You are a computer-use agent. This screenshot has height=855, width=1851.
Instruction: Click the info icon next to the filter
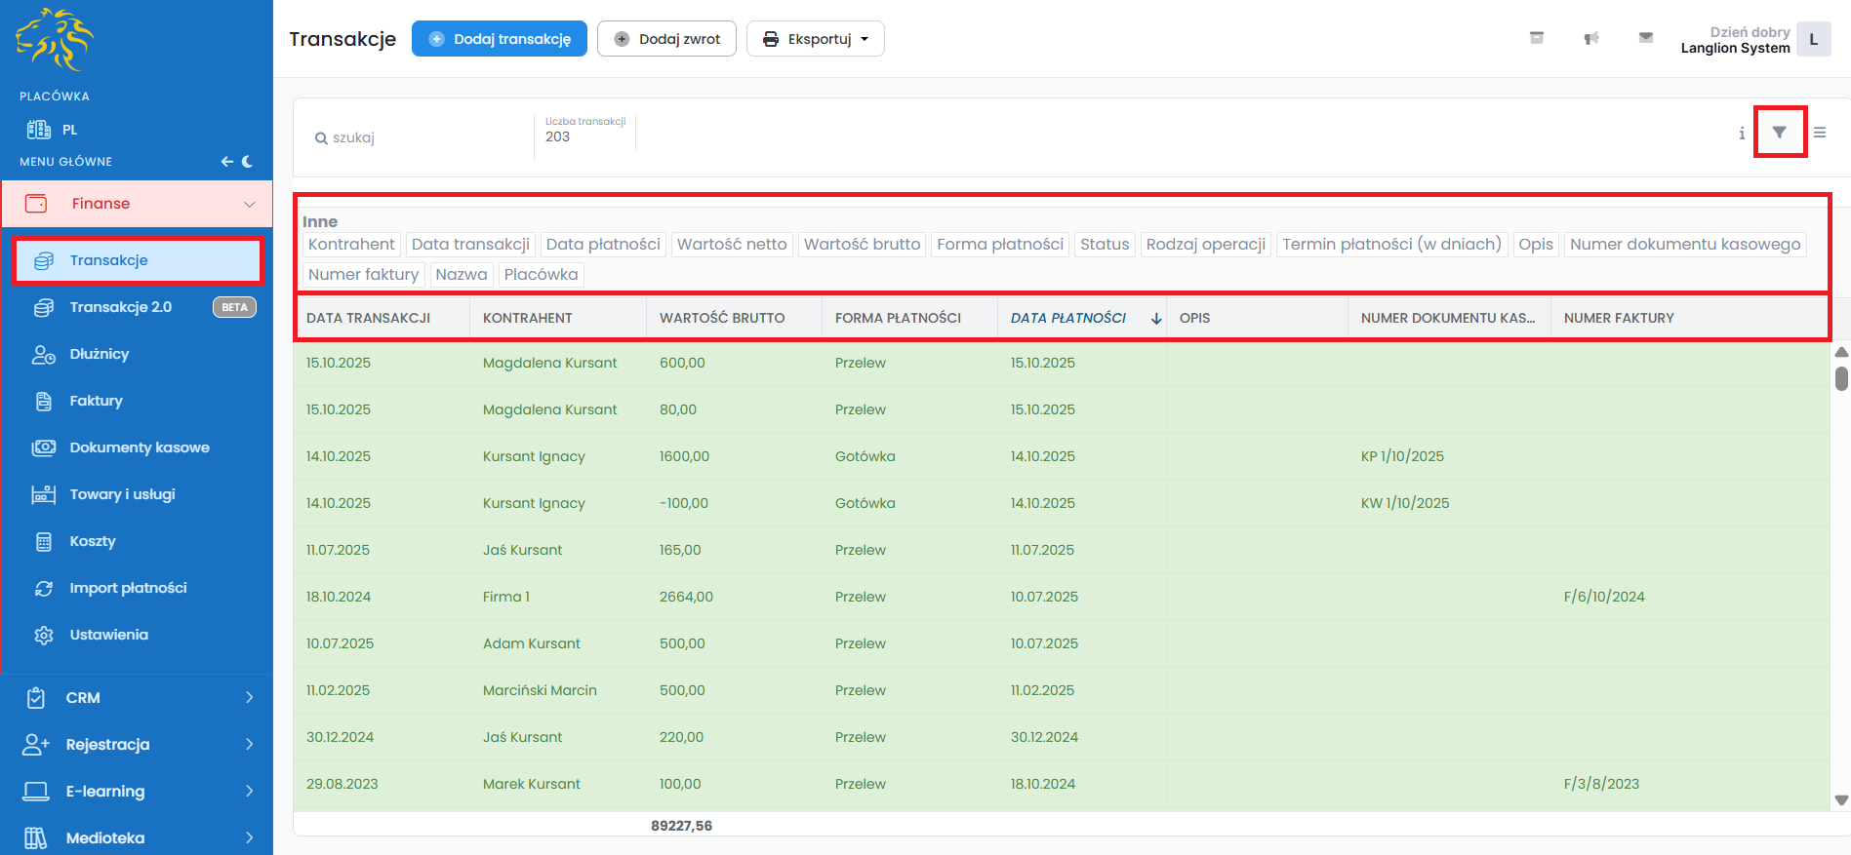click(1742, 134)
